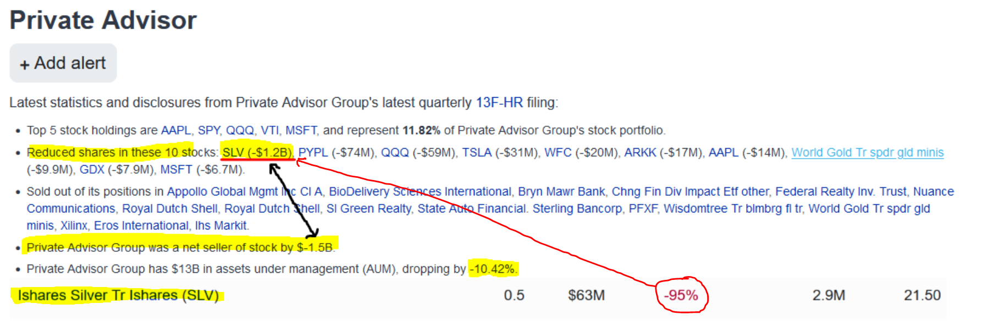The image size is (982, 326).
Task: Open the WFC ticker link
Action: 558,152
